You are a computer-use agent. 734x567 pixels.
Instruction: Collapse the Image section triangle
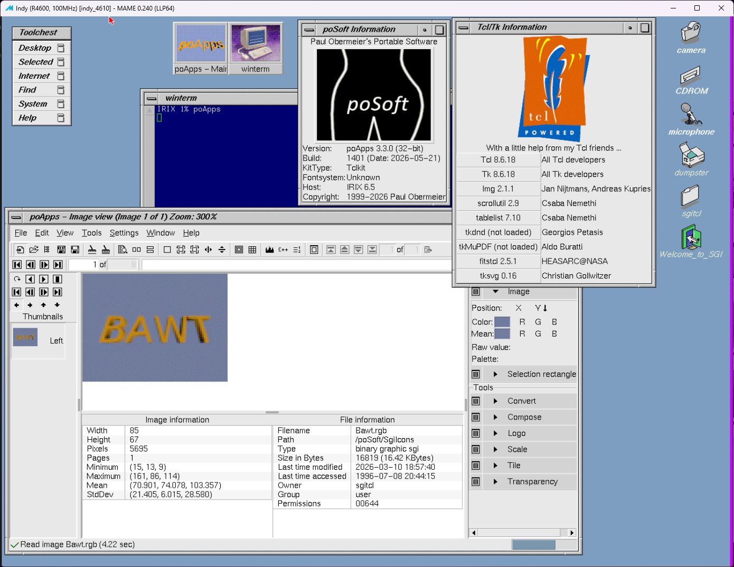tap(495, 292)
